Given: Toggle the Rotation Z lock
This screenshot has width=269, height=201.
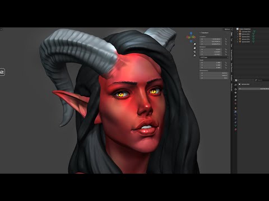Looking at the screenshot, I should click(x=226, y=55).
